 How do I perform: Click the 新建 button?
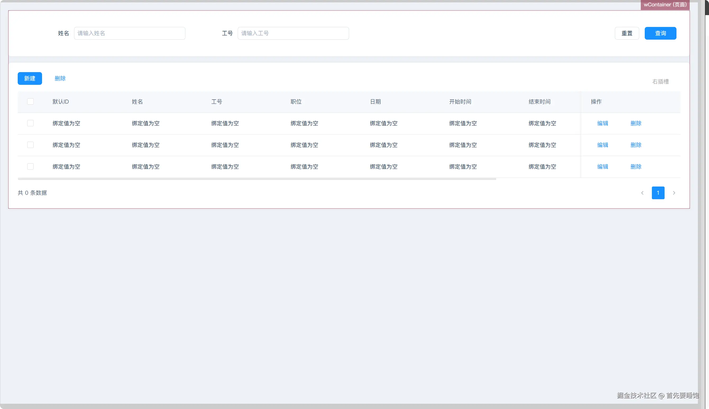tap(30, 78)
